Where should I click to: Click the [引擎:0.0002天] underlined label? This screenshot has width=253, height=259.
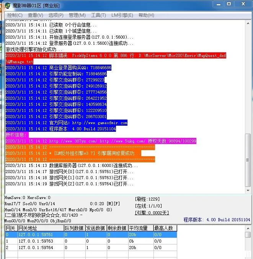pos(152,213)
